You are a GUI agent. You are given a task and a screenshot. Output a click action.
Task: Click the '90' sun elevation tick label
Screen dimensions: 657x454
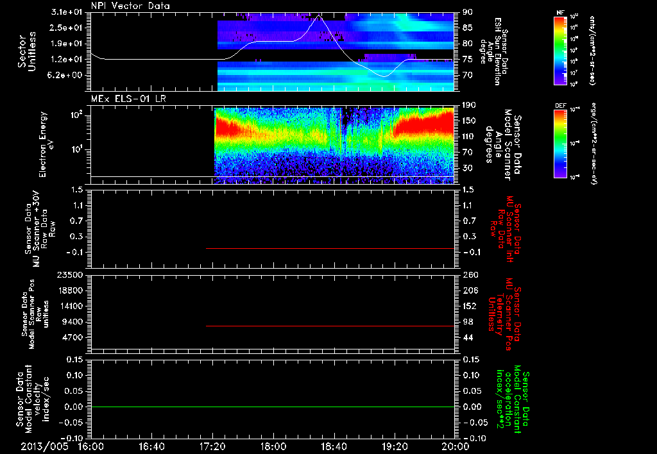coord(468,12)
